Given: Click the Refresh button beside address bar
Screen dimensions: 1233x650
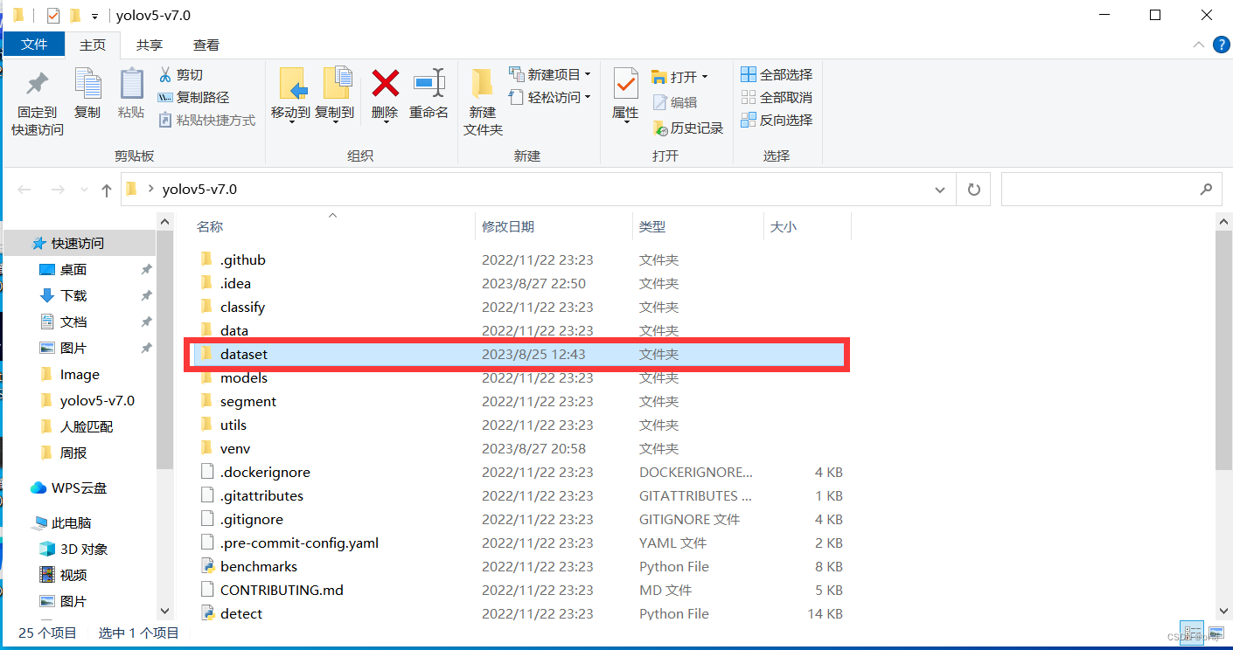Looking at the screenshot, I should coord(973,189).
